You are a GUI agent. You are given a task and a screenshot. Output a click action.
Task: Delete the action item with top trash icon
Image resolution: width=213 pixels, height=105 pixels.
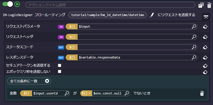point(209,5)
